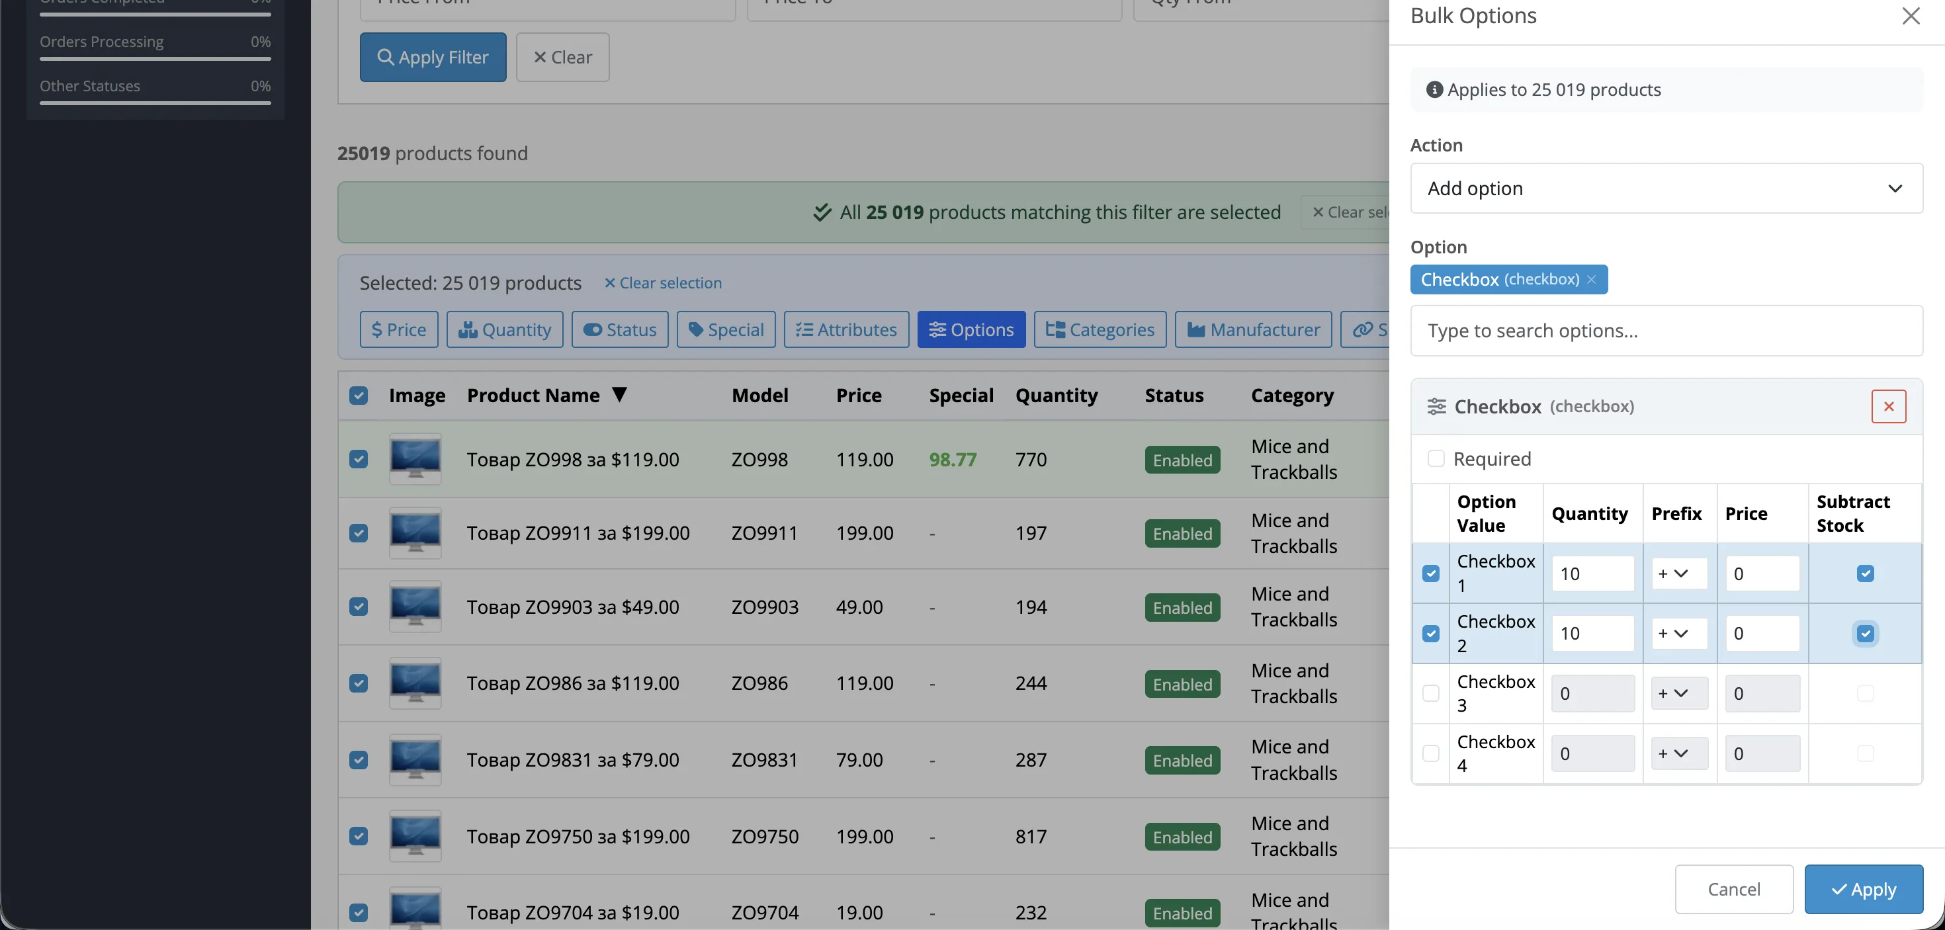Viewport: 1945px width, 930px height.
Task: Click the special price 98.77
Action: pos(953,460)
